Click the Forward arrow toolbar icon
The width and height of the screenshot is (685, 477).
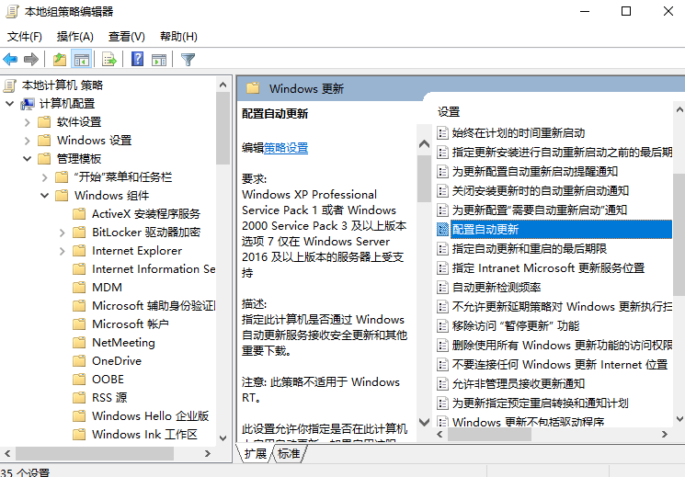pos(31,59)
